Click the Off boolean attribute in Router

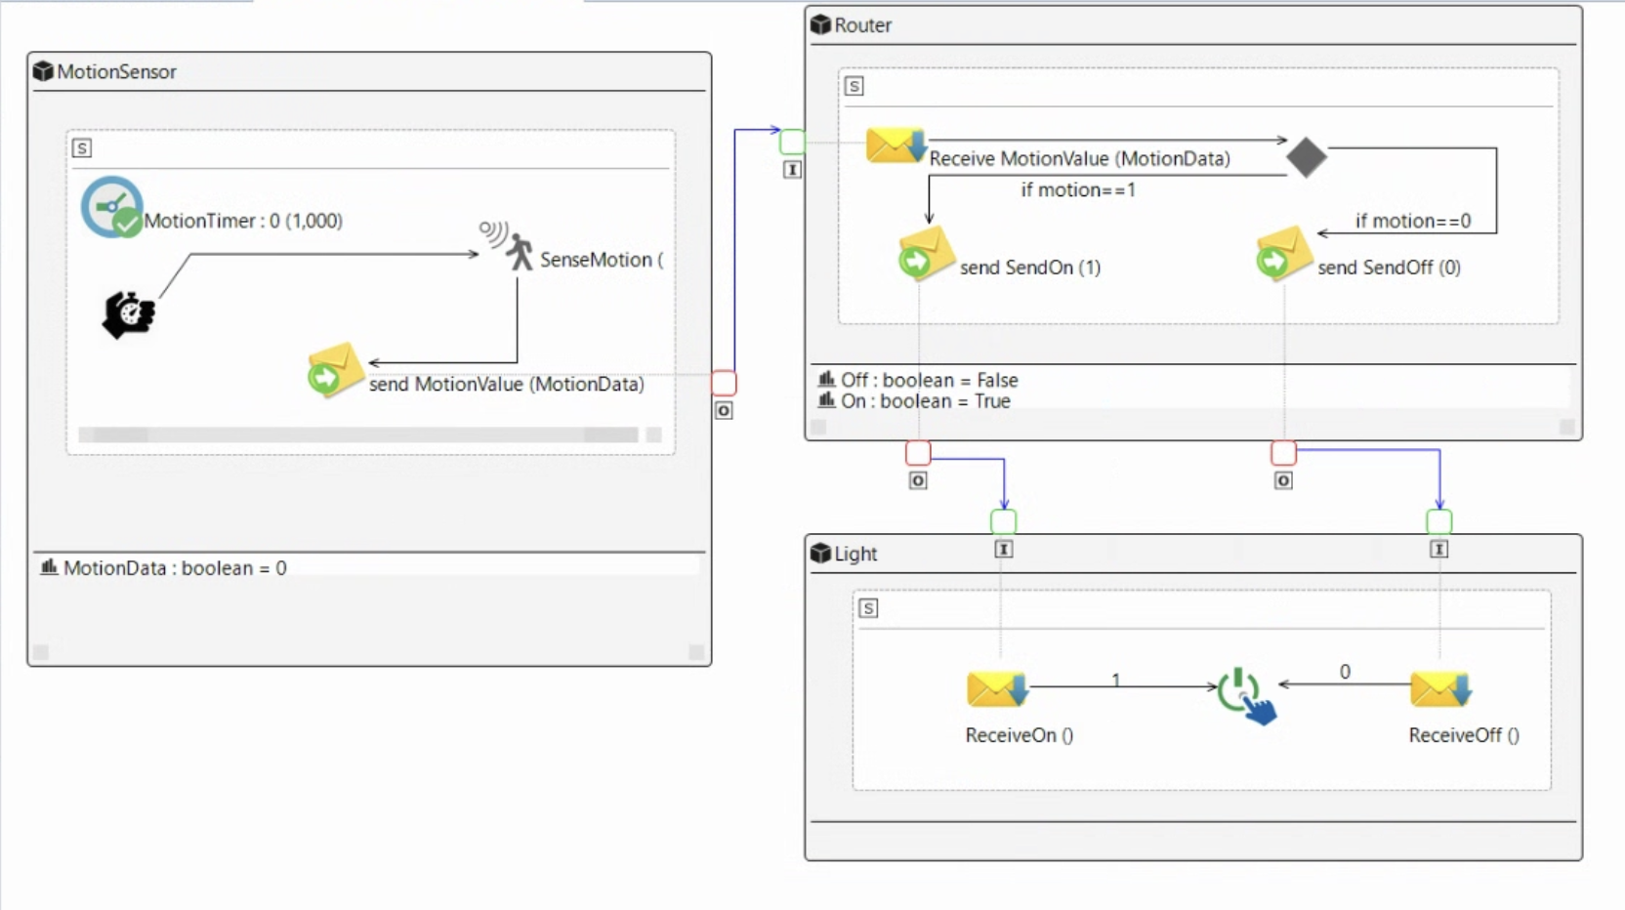(928, 380)
